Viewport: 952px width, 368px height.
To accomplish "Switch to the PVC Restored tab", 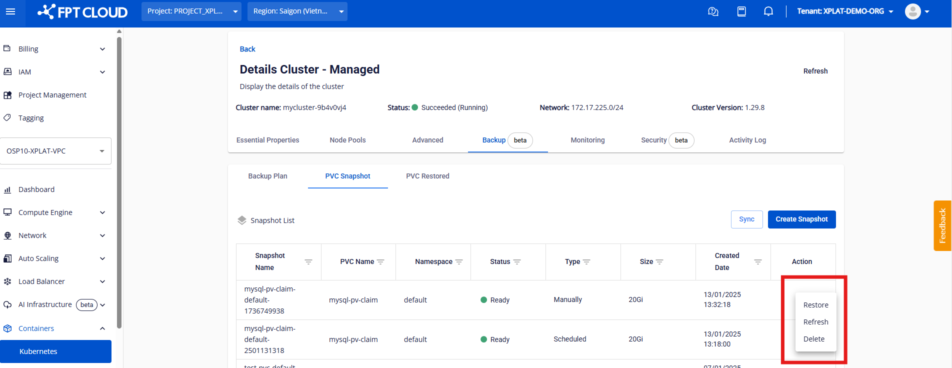I will point(427,176).
